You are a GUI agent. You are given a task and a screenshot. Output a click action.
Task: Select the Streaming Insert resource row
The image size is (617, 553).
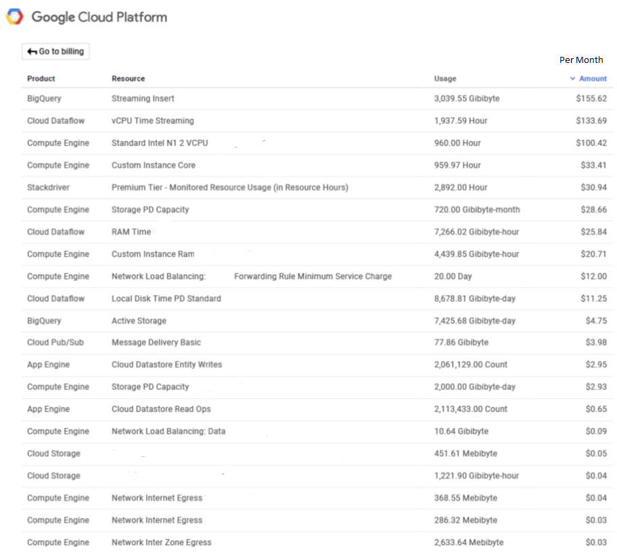tap(143, 98)
